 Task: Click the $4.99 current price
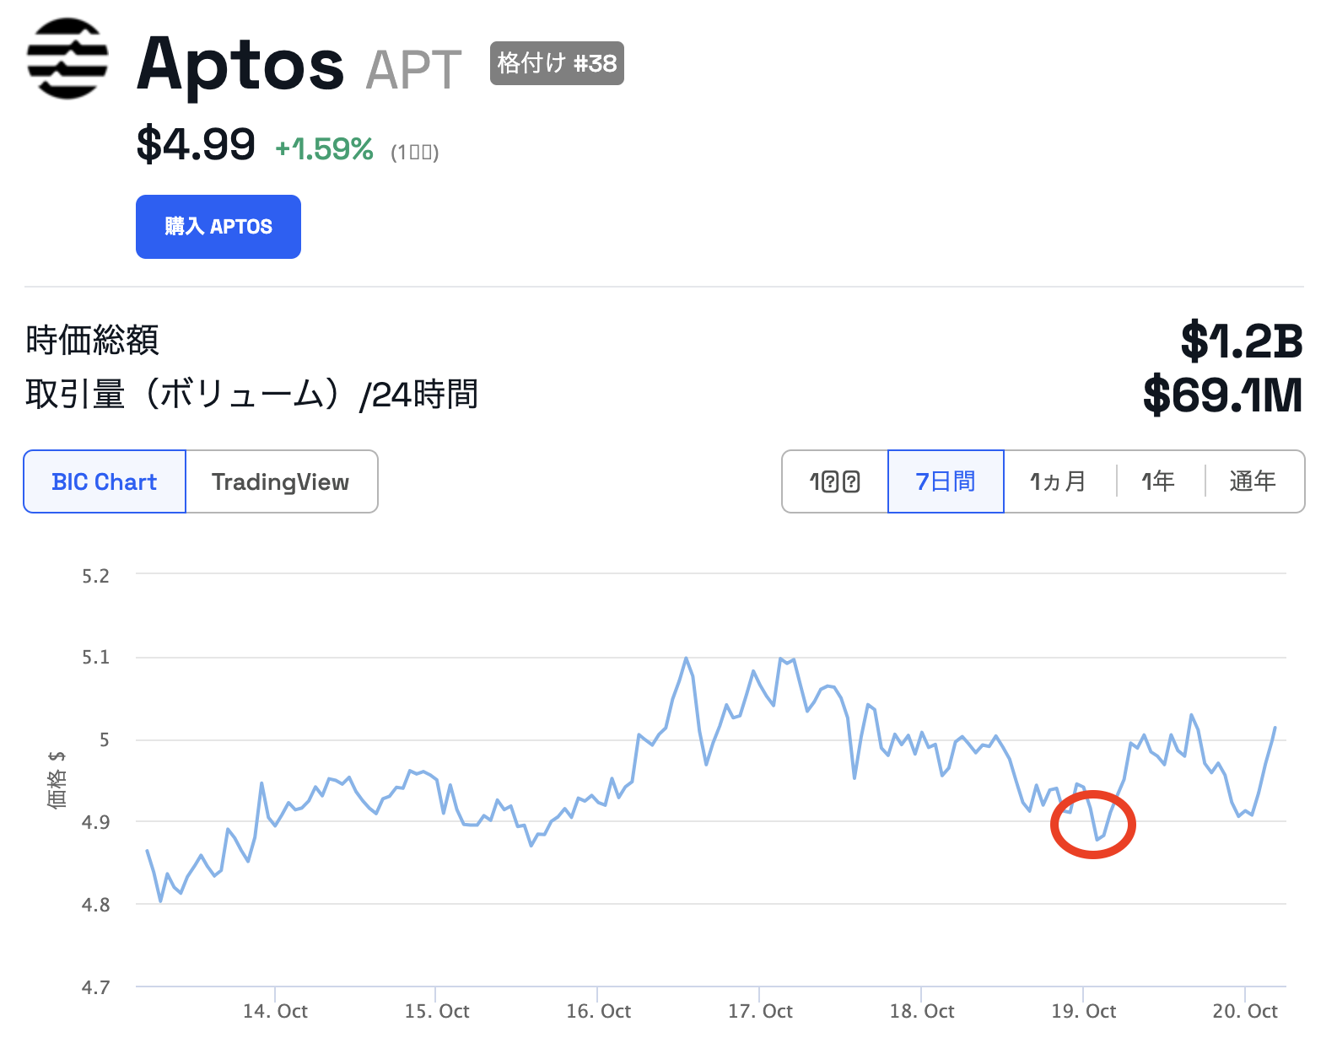196,144
